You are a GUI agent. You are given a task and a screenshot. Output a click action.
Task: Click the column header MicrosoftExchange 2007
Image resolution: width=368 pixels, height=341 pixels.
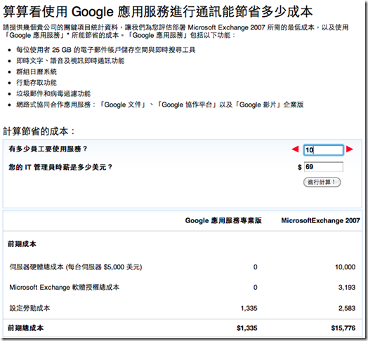click(x=320, y=220)
